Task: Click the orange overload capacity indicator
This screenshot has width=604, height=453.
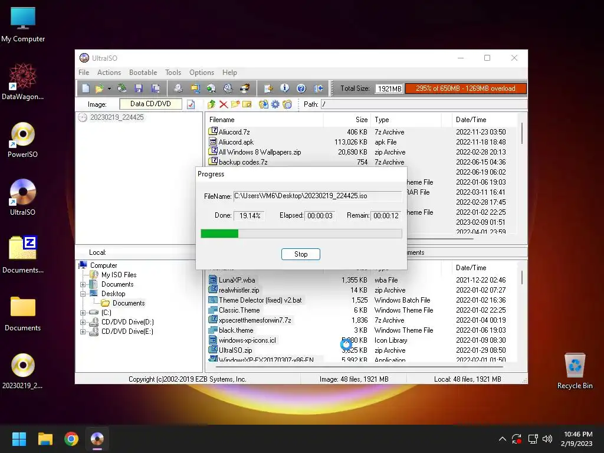Action: click(466, 88)
